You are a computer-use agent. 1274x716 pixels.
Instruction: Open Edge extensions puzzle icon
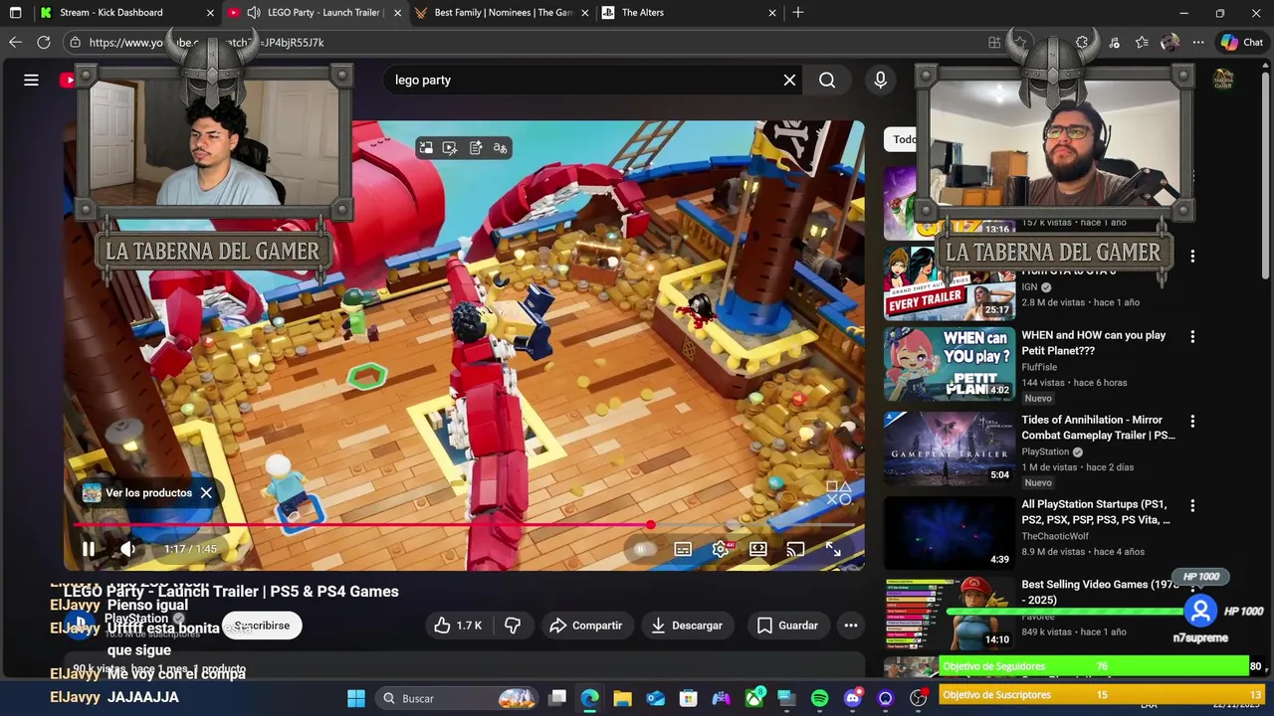tap(1083, 43)
